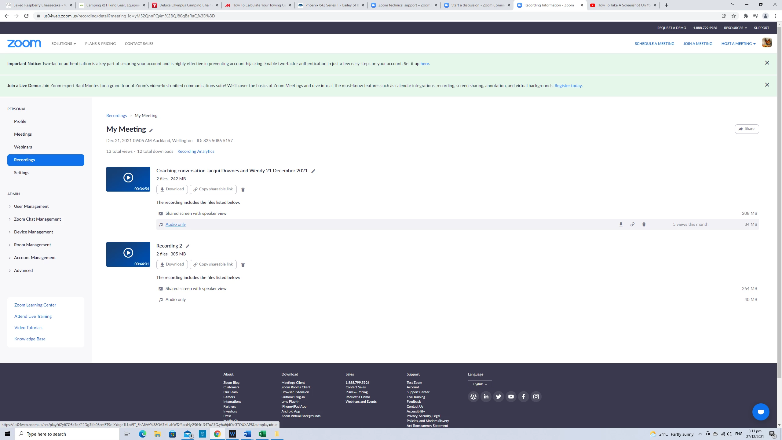Open the English language dropdown
Image resolution: width=782 pixels, height=440 pixels.
click(480, 384)
